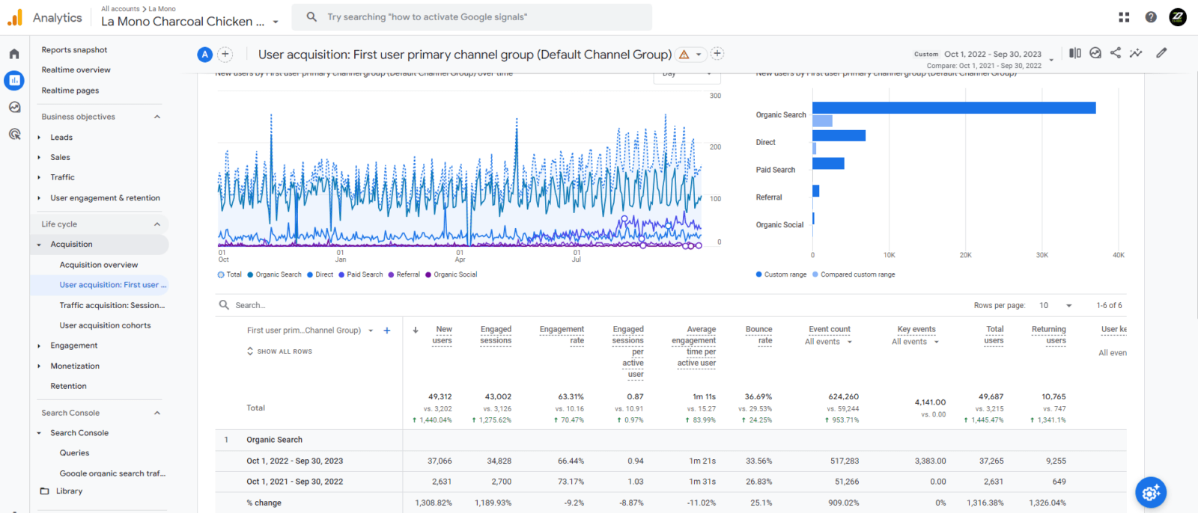Click the sort arrow beside New users column
This screenshot has width=1198, height=513.
pyautogui.click(x=416, y=330)
